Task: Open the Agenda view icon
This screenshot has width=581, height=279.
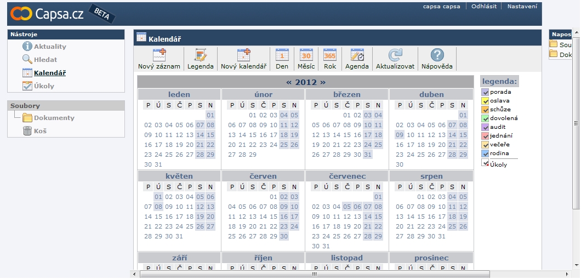Action: click(357, 55)
